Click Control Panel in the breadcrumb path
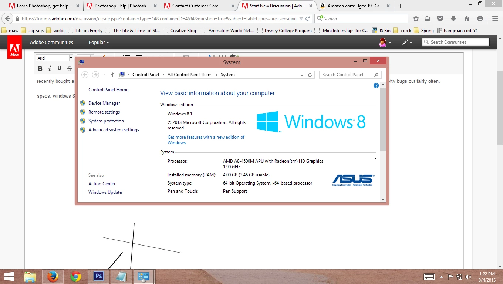Screen dimensions: 503x284 click(146, 75)
